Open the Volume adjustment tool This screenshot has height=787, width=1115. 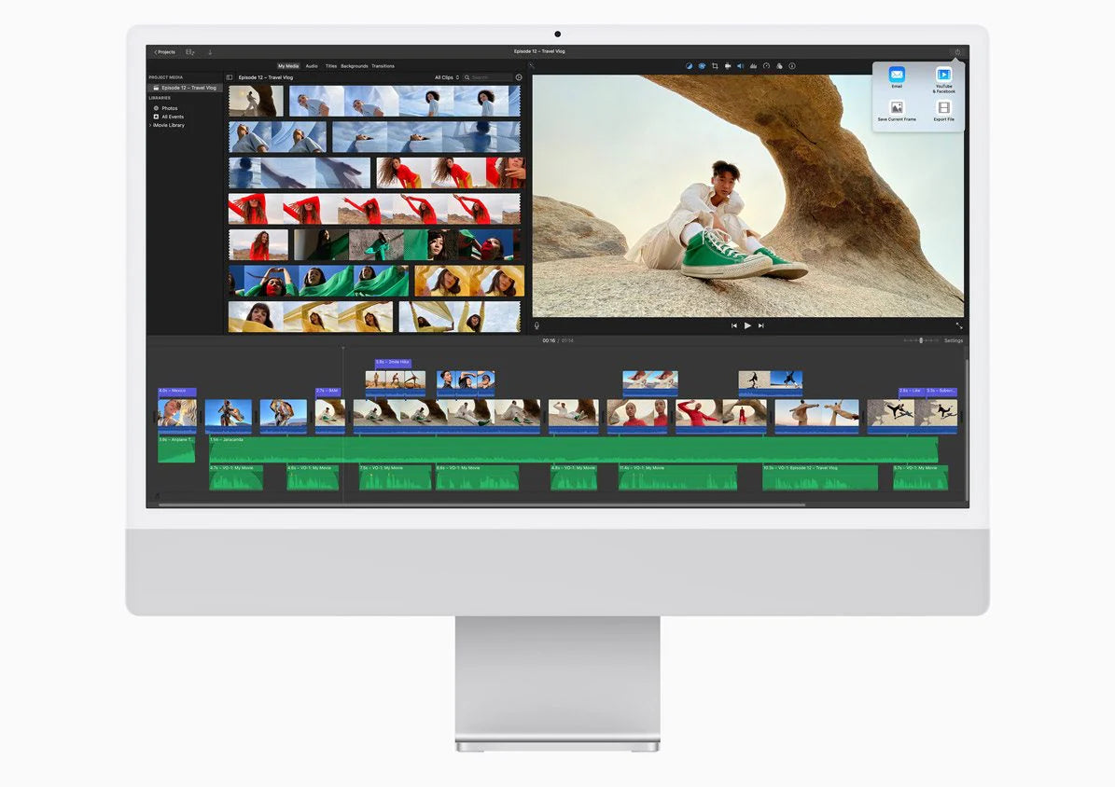tap(741, 66)
